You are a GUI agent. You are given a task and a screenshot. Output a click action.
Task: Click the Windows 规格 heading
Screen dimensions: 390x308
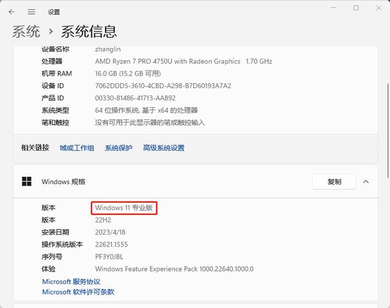[64, 182]
